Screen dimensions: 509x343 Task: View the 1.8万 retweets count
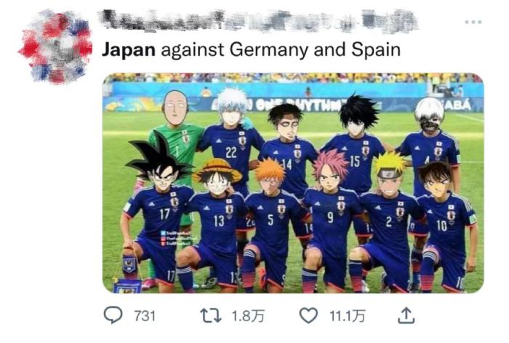(x=248, y=316)
